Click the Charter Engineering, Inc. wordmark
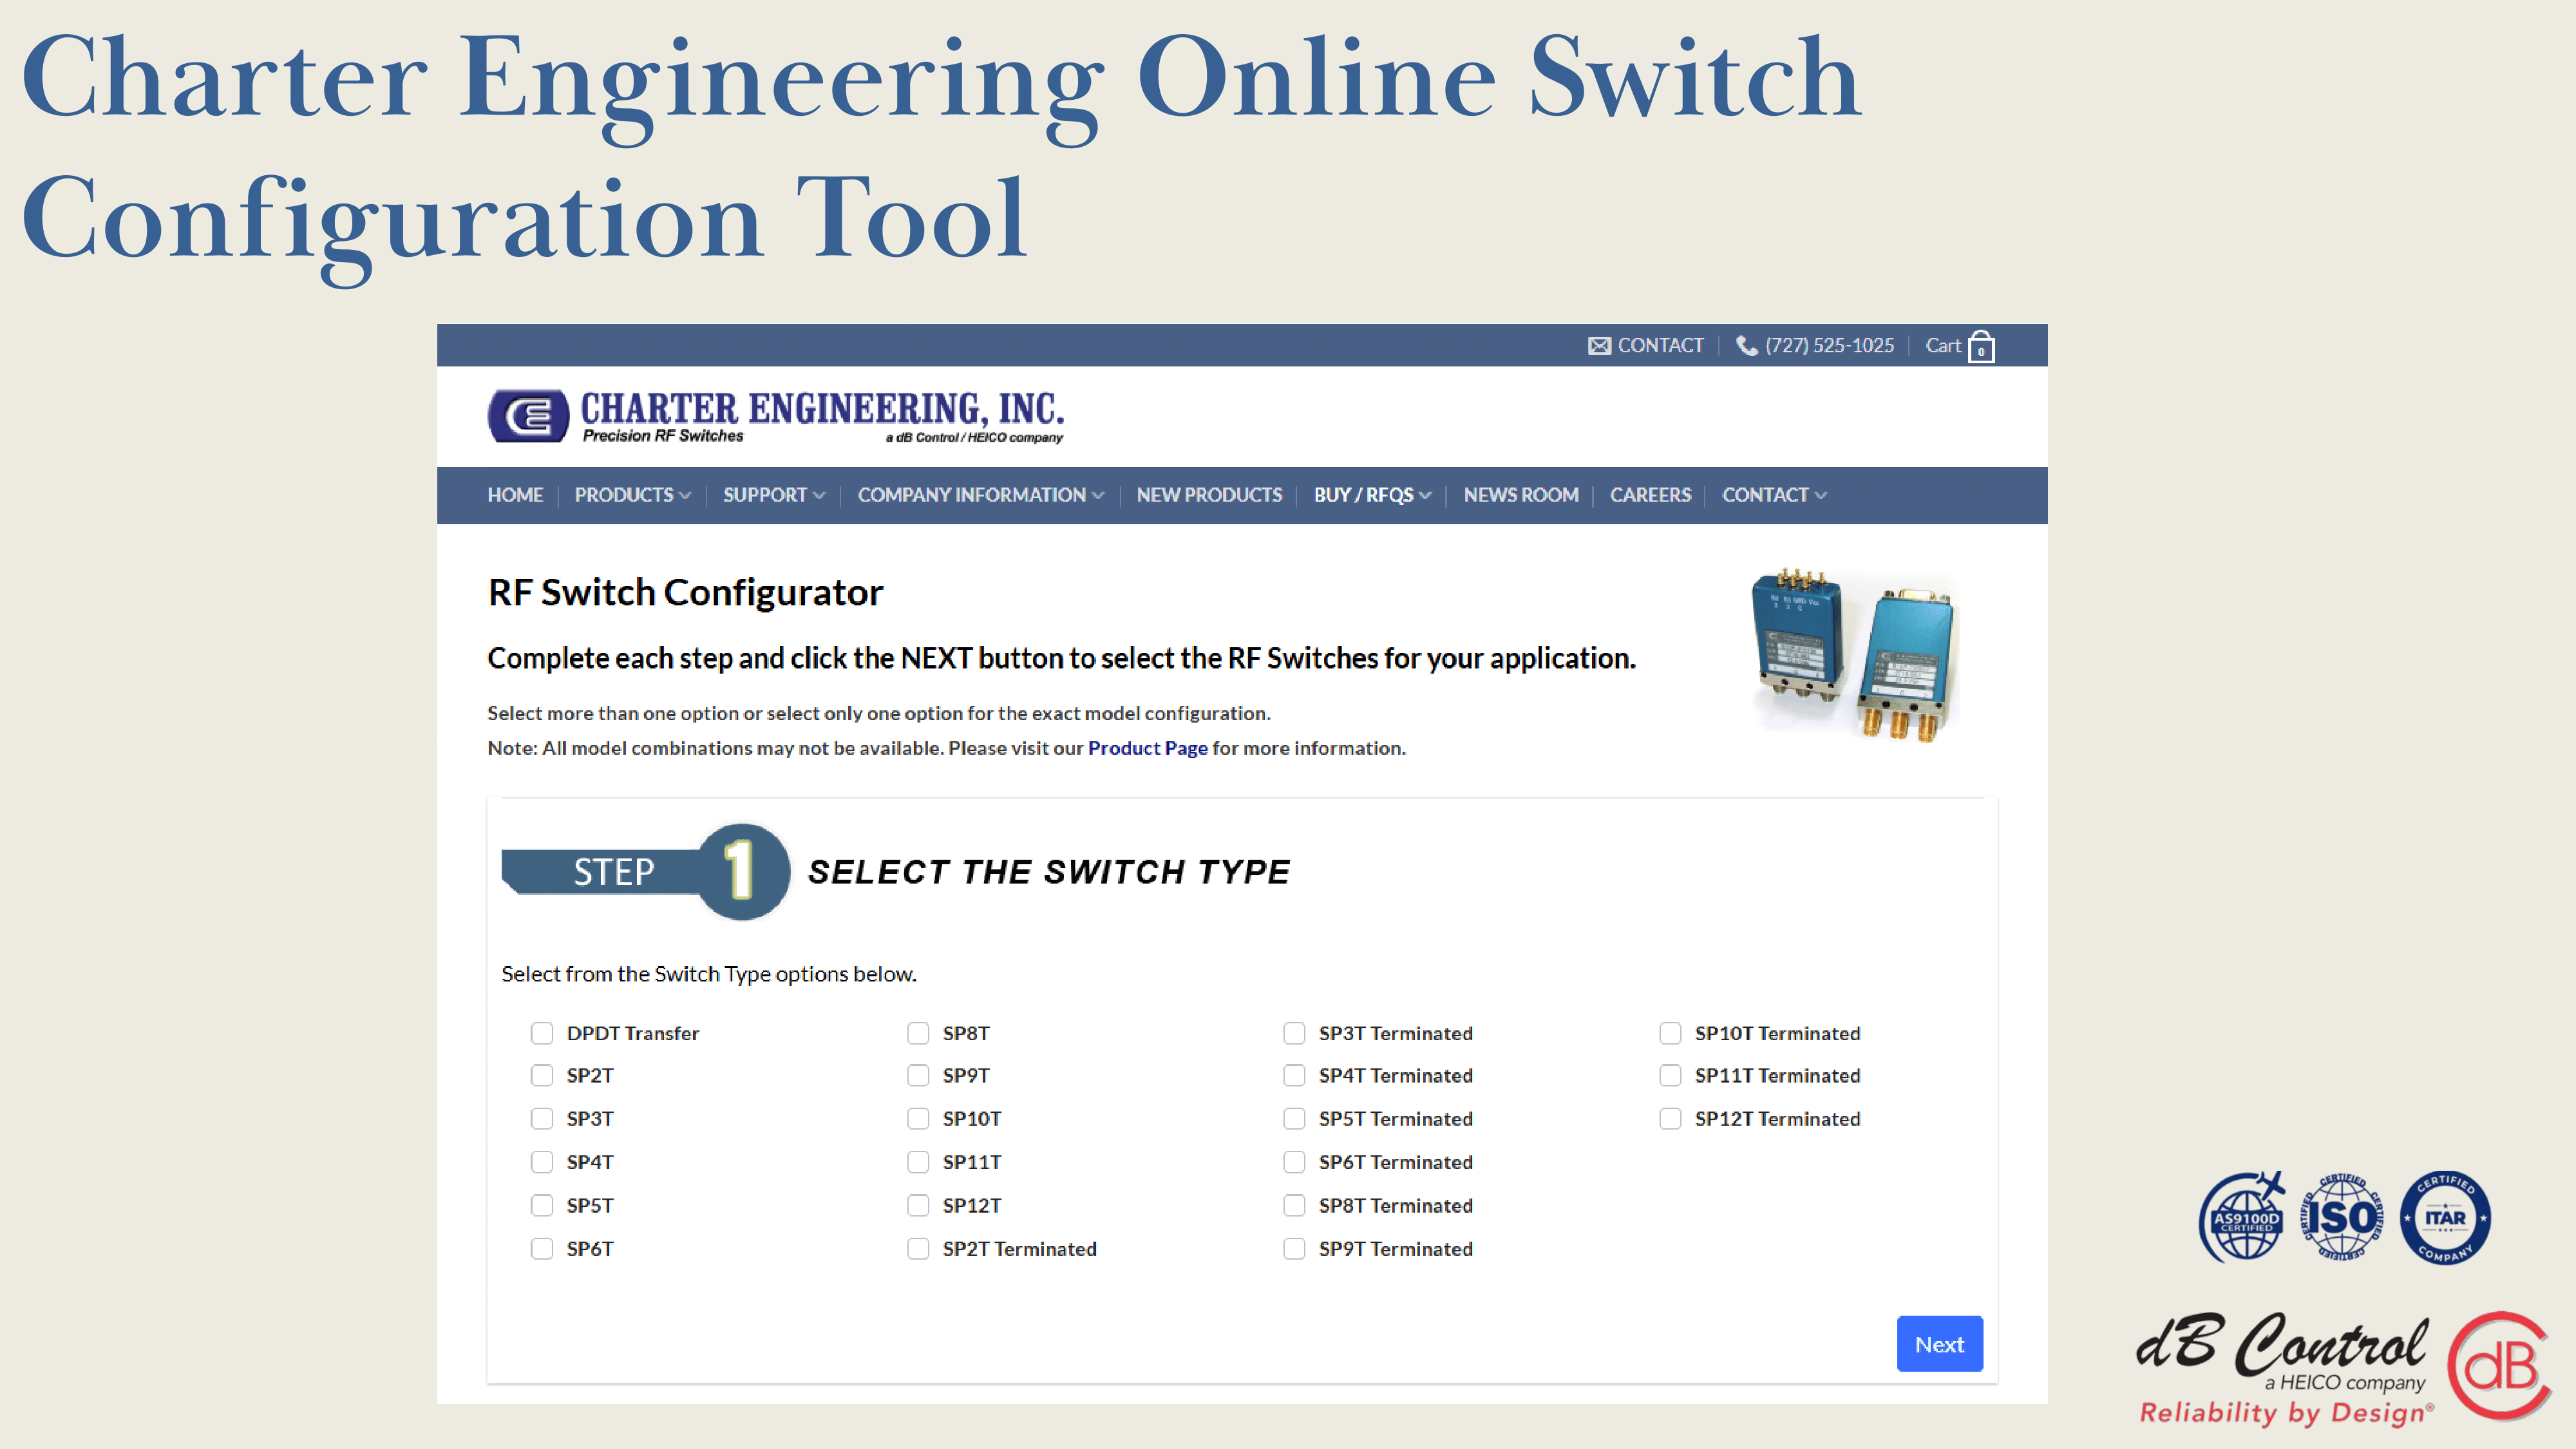 tap(822, 409)
